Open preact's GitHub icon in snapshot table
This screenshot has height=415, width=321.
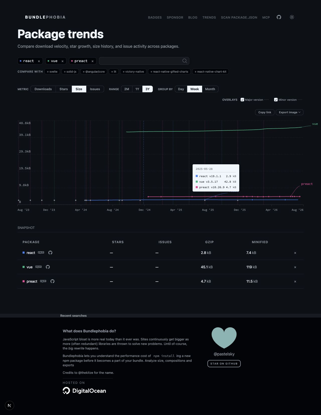52,281
